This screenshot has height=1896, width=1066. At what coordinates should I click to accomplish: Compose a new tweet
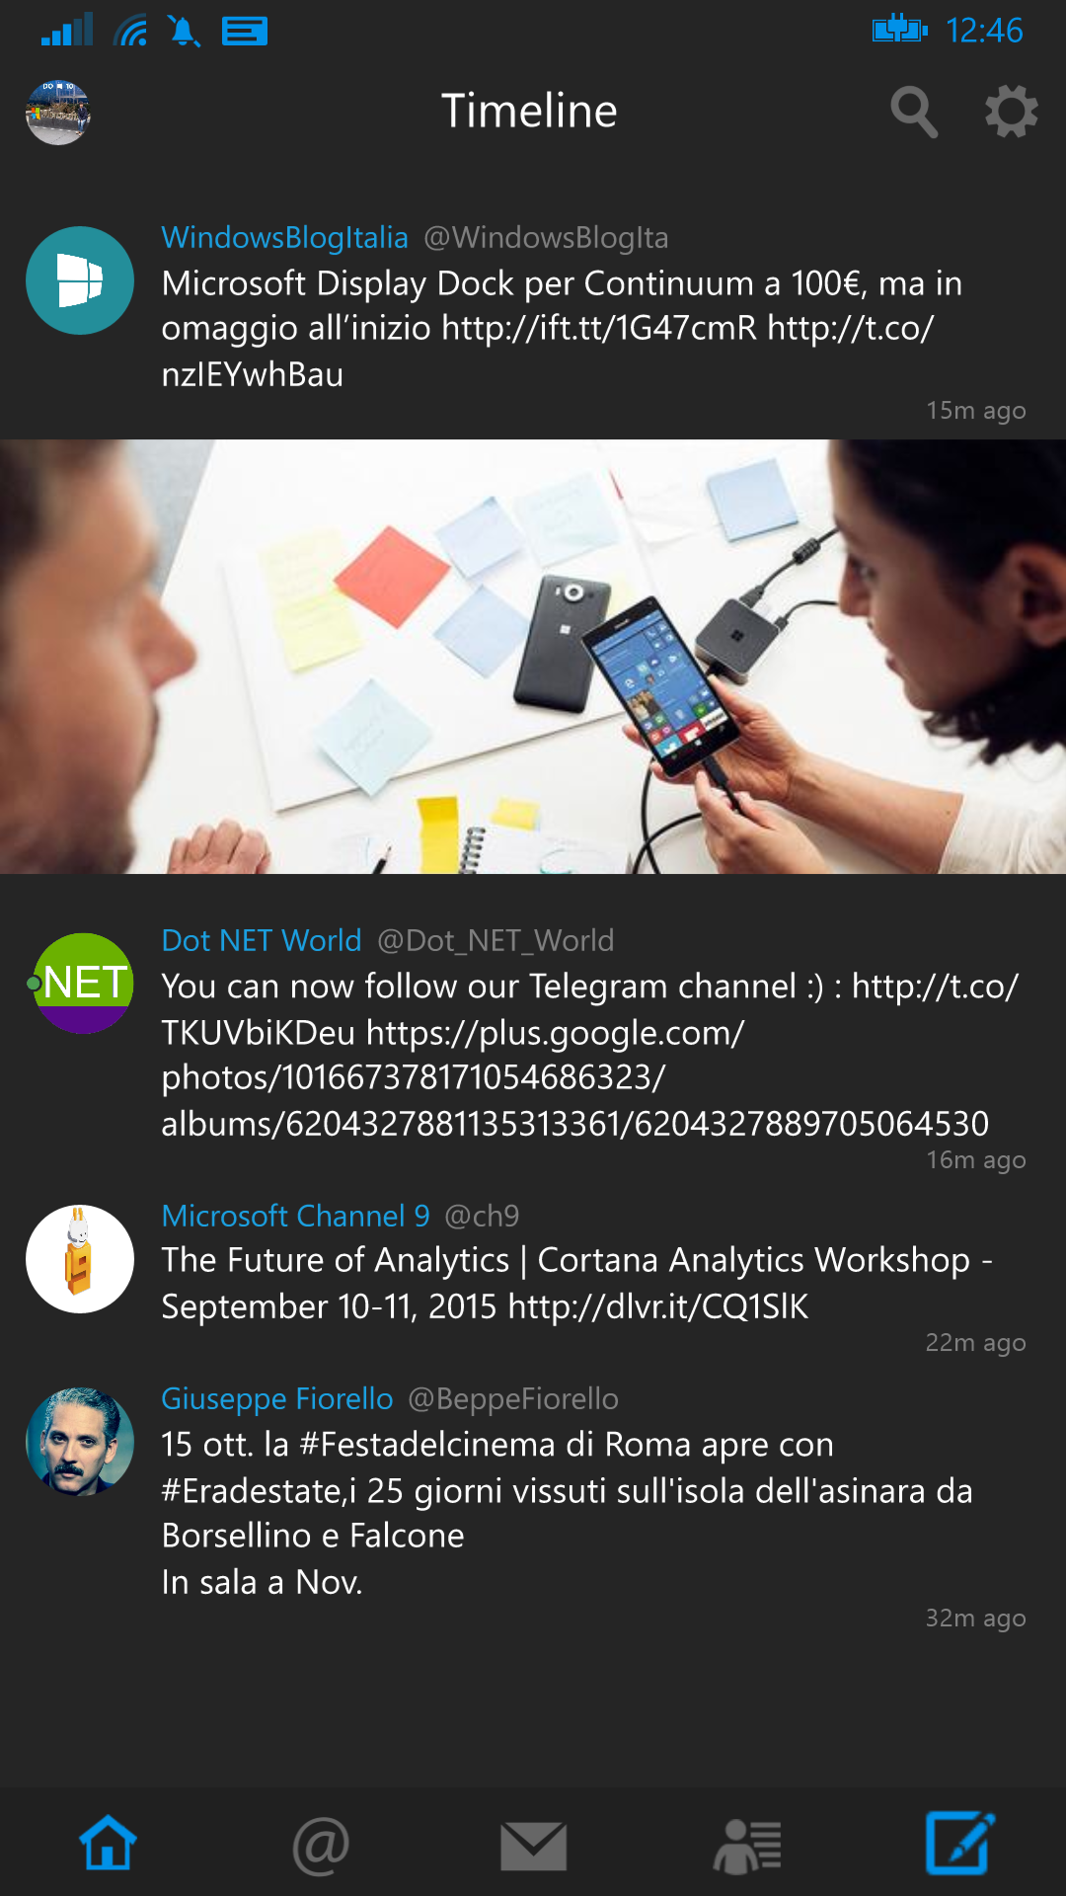click(959, 1843)
